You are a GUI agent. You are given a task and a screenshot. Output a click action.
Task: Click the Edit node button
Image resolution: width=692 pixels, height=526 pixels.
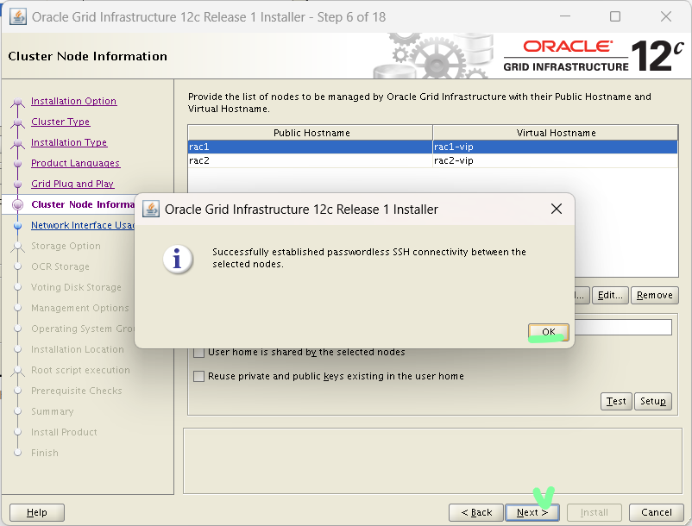(610, 295)
